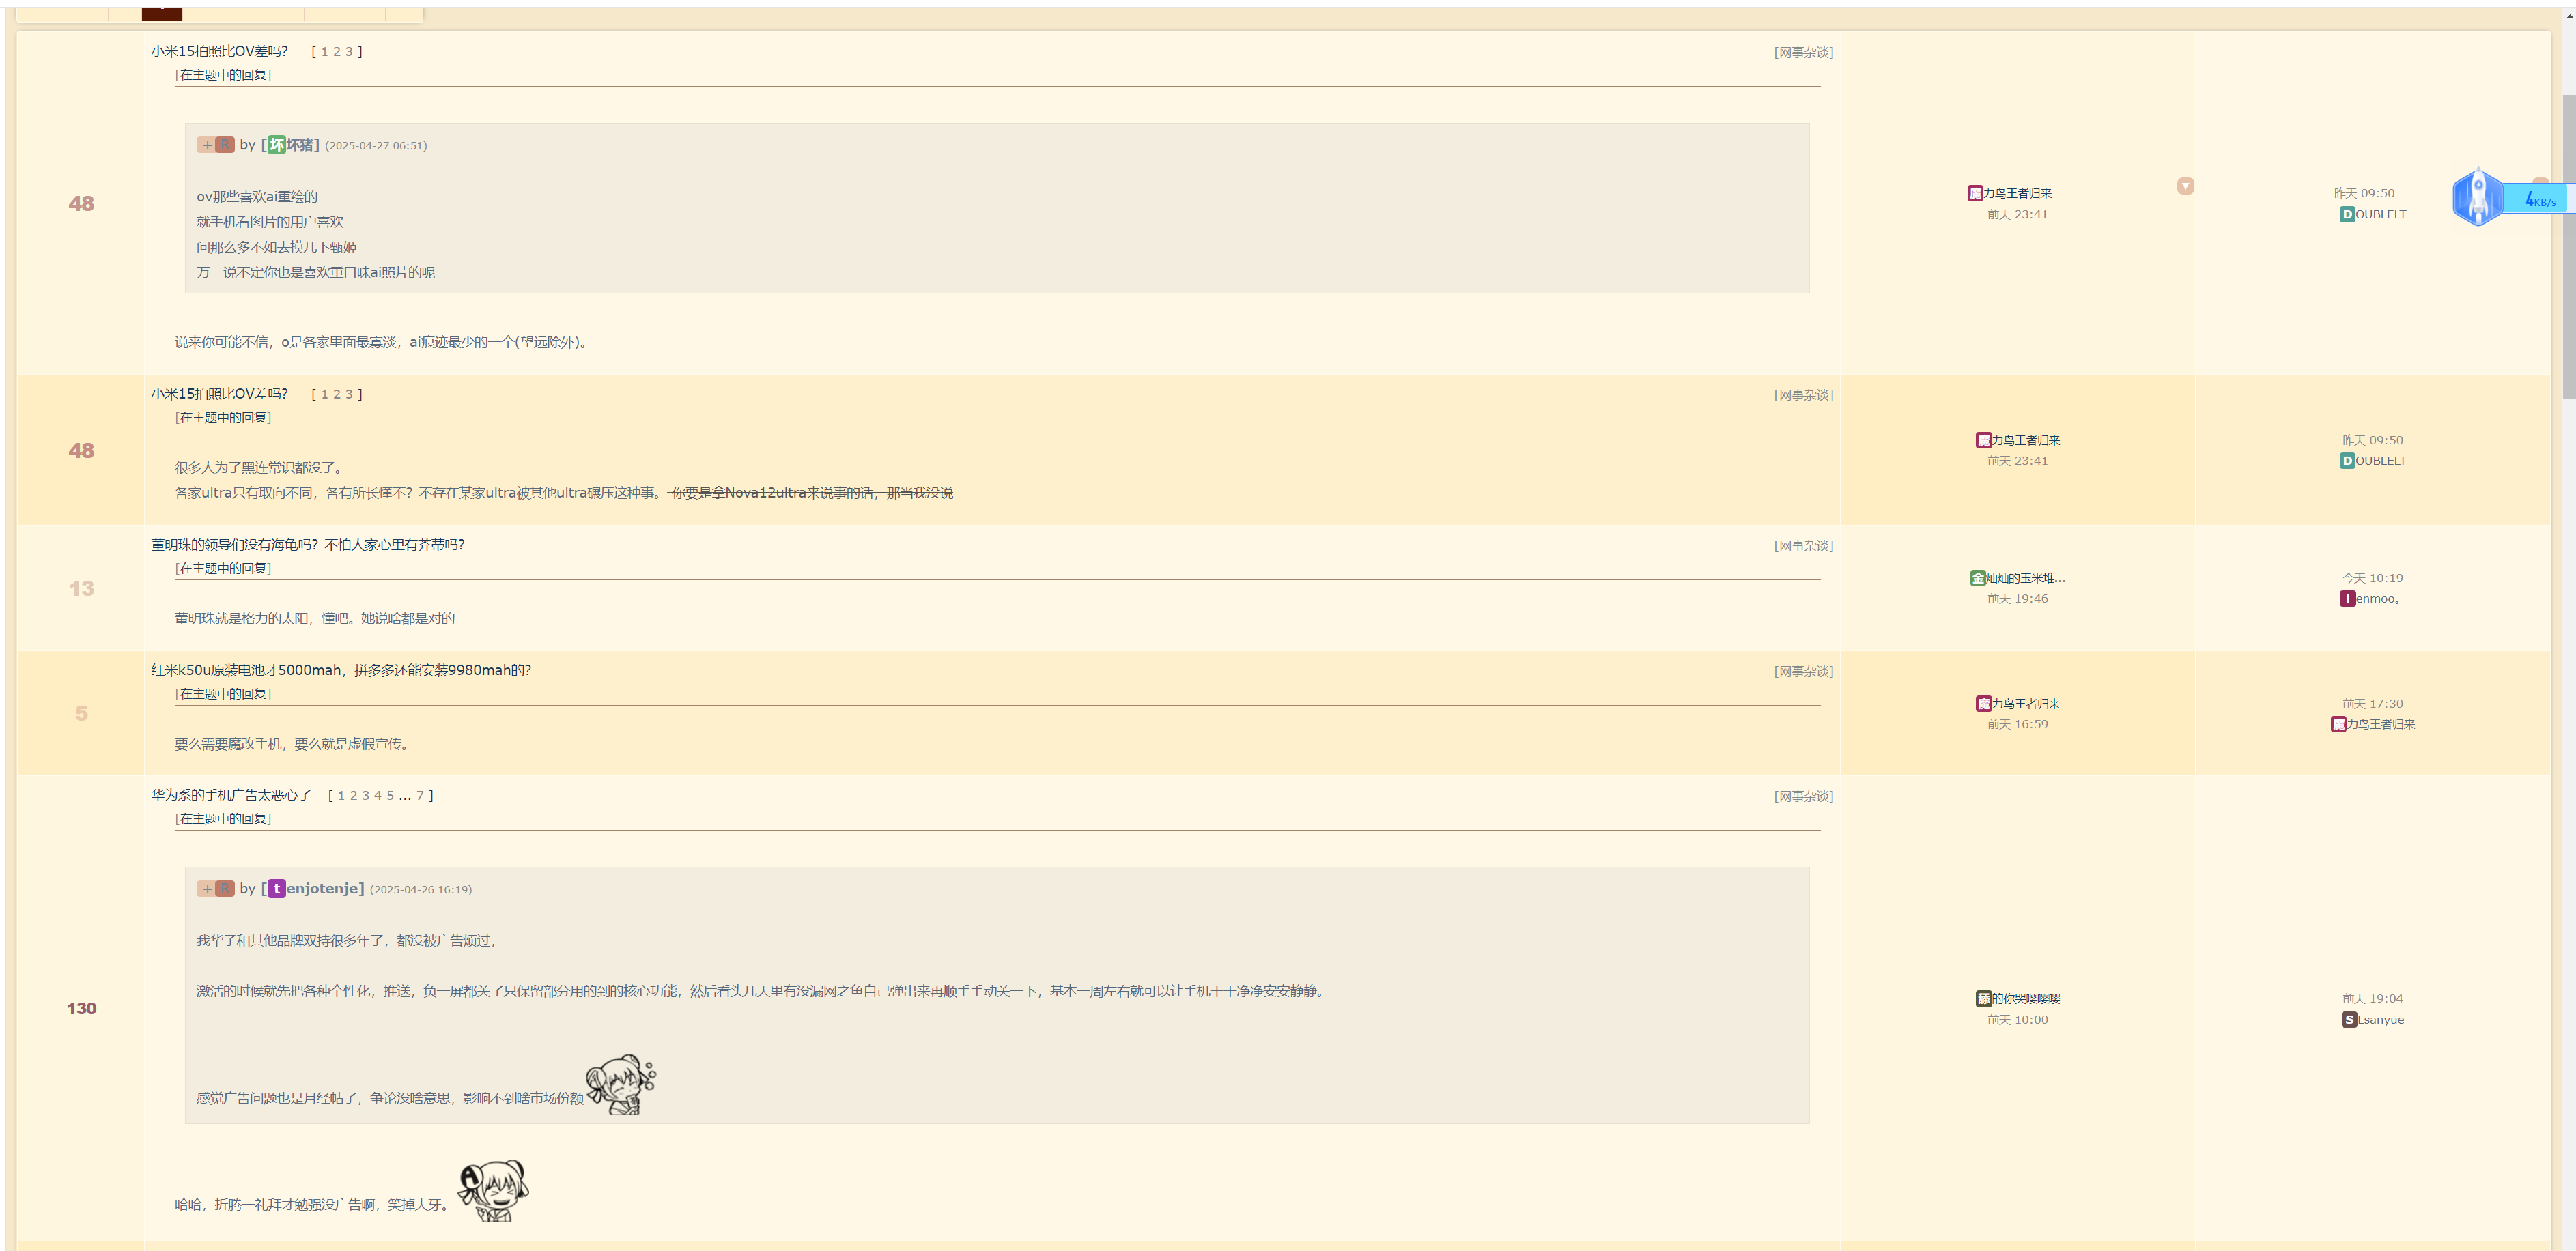The height and width of the screenshot is (1251, 2576).
Task: Go to page 7 of 华为系的手机广告太恶心了 thread
Action: coord(420,796)
